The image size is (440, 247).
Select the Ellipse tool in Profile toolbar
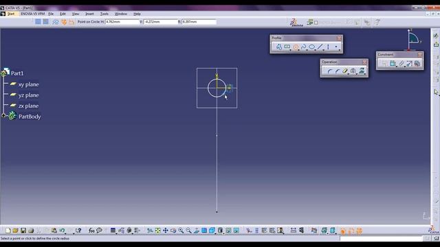(311, 47)
